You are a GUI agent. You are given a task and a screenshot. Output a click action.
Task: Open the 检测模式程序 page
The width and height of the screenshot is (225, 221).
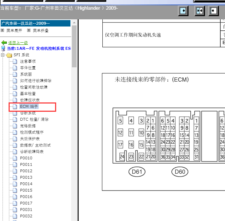coord(32,132)
